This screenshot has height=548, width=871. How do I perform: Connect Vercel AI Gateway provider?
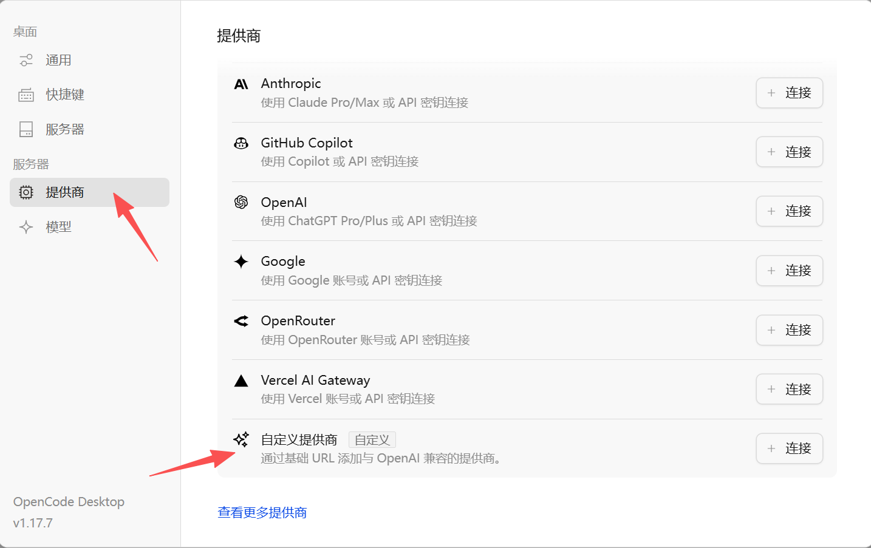click(789, 389)
